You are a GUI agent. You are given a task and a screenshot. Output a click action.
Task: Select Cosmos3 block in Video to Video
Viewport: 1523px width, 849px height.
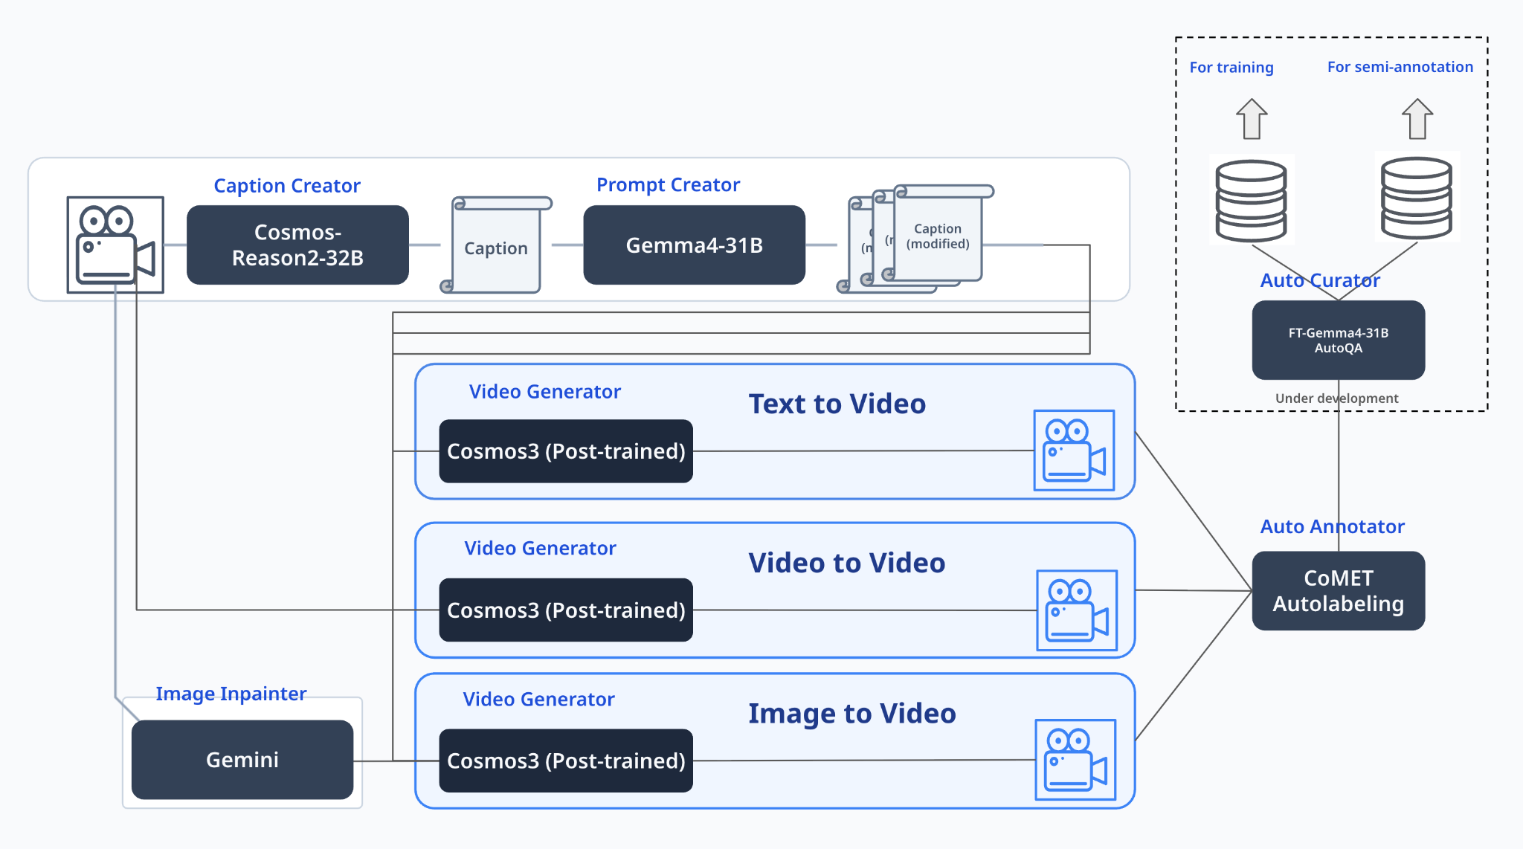pyautogui.click(x=566, y=610)
